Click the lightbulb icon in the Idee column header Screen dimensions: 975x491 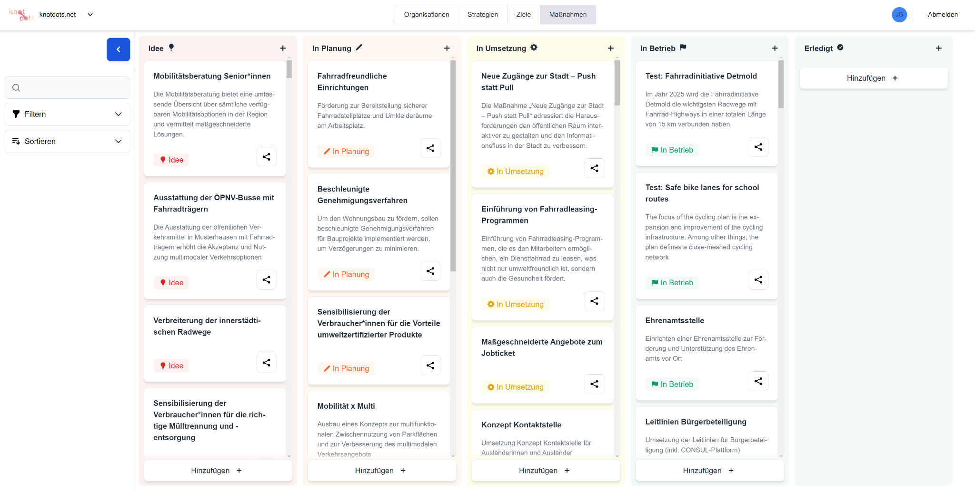click(171, 48)
